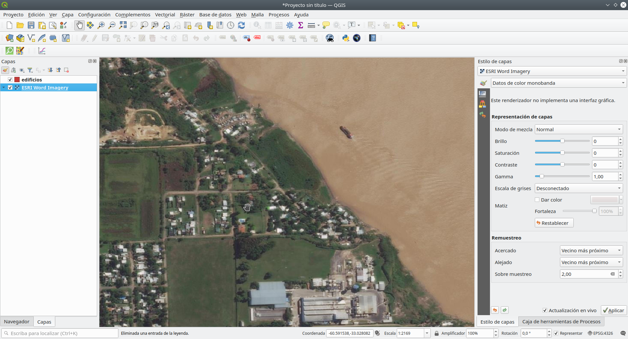
Task: Click the Rotación value field
Action: (x=533, y=333)
